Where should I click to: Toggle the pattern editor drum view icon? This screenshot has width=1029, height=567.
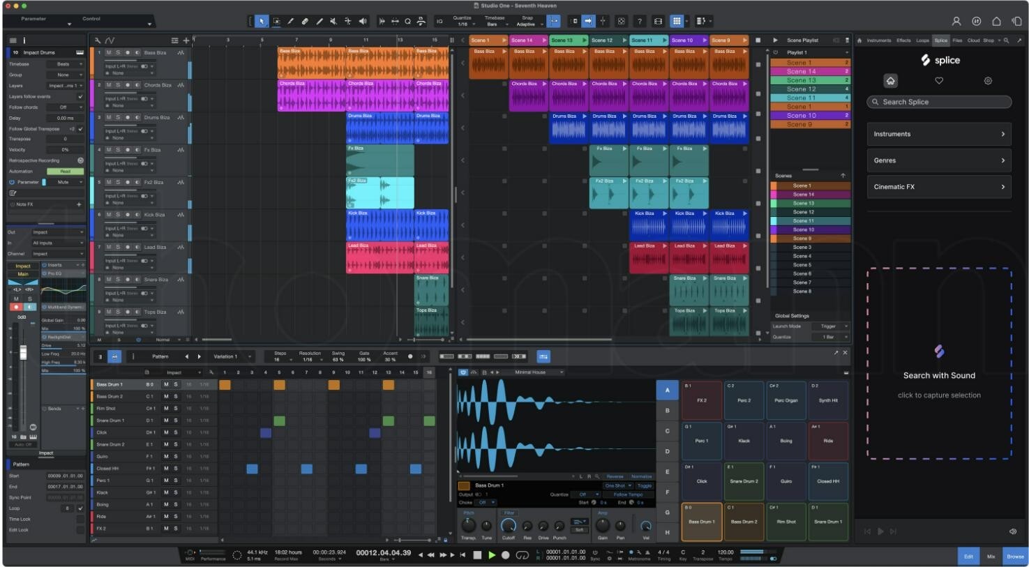coord(115,356)
